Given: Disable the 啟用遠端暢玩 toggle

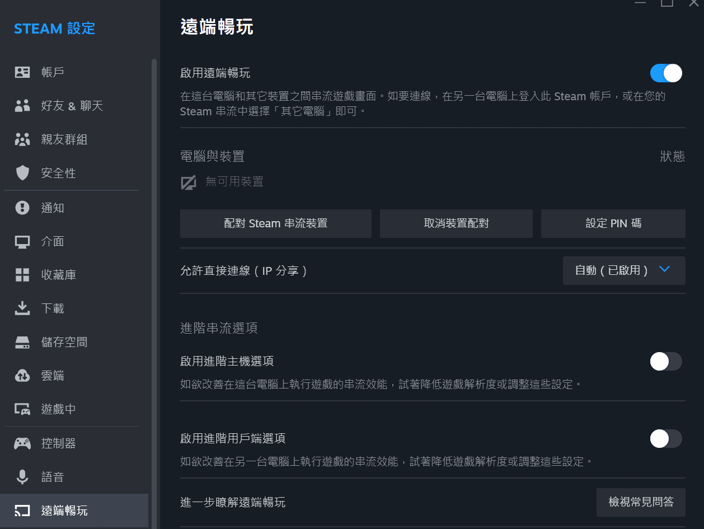Looking at the screenshot, I should pos(666,73).
